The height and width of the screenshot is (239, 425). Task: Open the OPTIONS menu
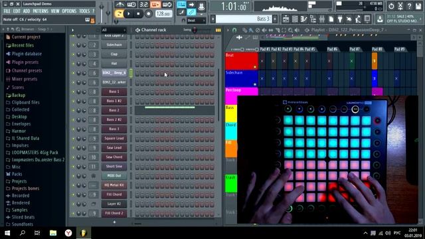click(69, 11)
